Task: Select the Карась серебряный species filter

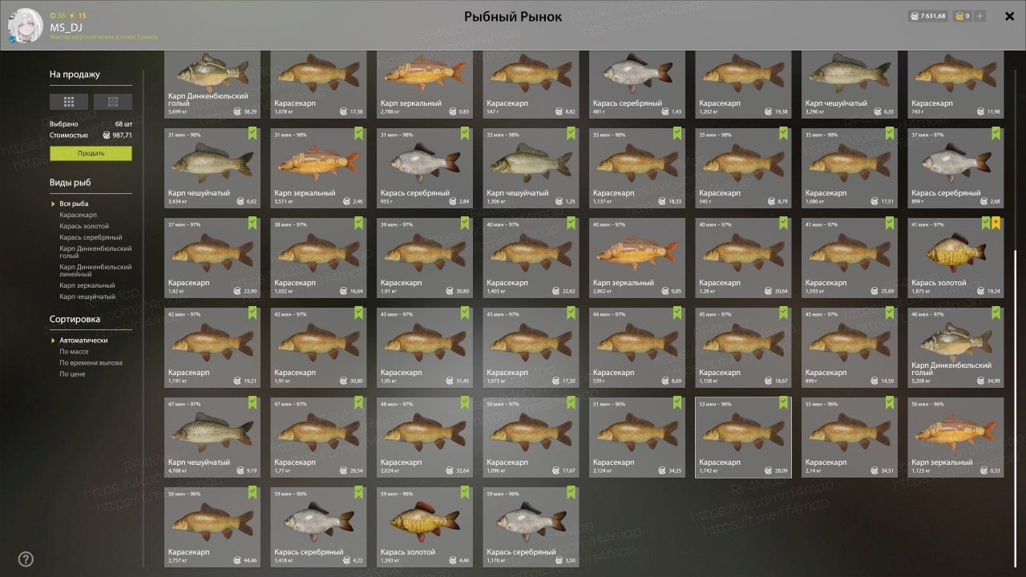Action: (91, 237)
